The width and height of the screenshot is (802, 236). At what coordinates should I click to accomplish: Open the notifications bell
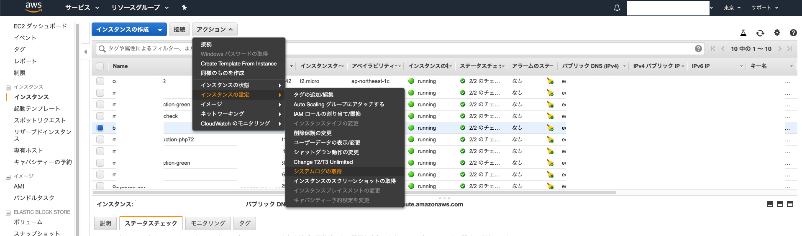click(617, 8)
